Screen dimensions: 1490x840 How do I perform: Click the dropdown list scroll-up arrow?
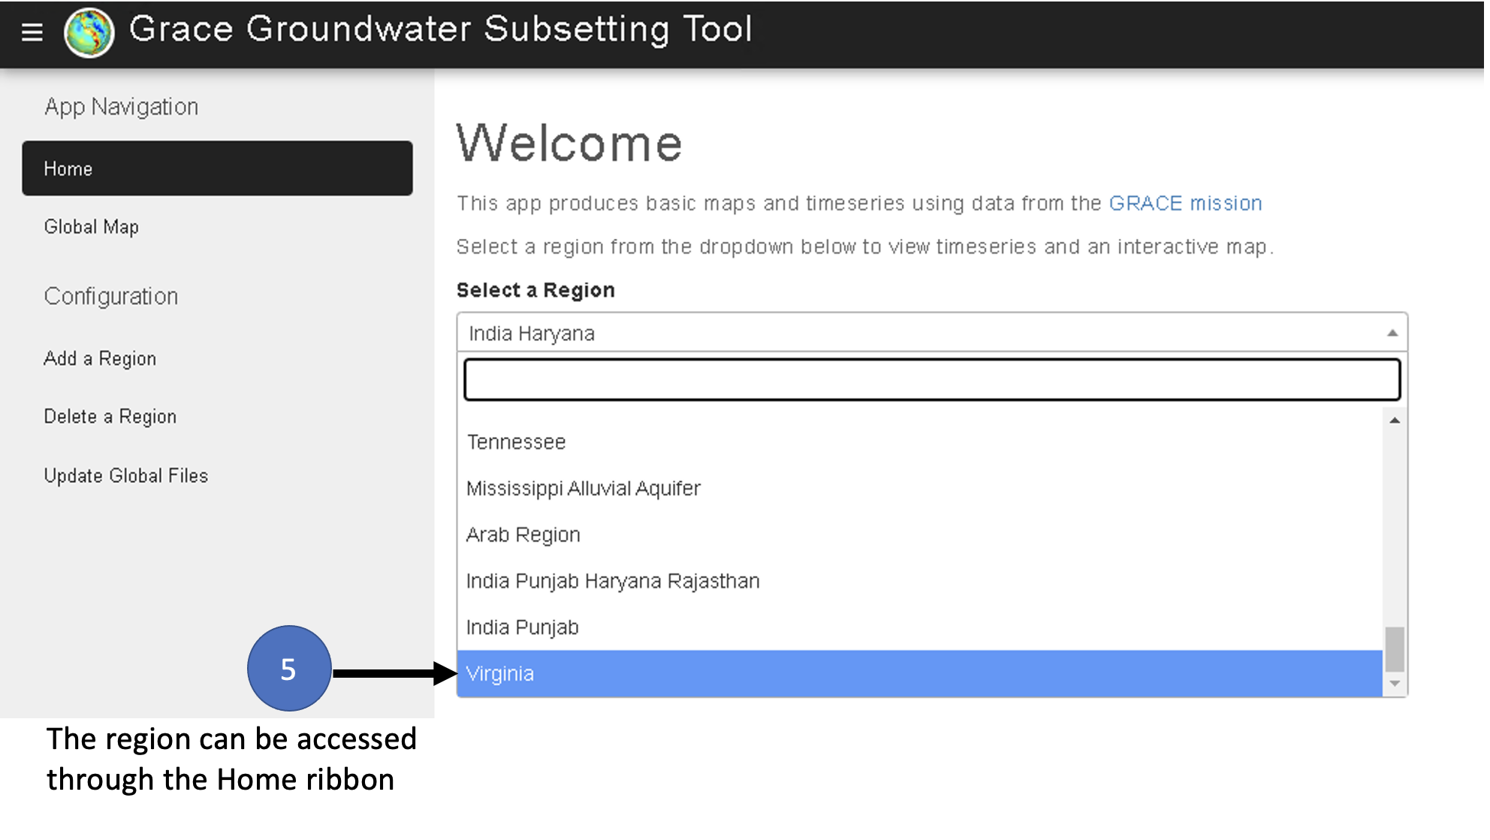(1395, 420)
